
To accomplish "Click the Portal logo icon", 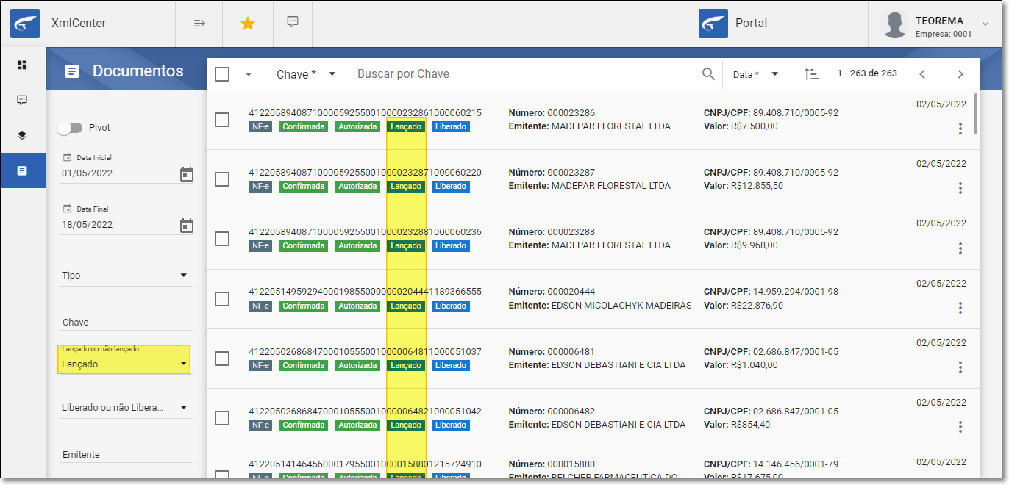I will 713,24.
